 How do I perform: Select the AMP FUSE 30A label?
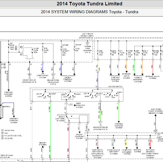[138, 53]
